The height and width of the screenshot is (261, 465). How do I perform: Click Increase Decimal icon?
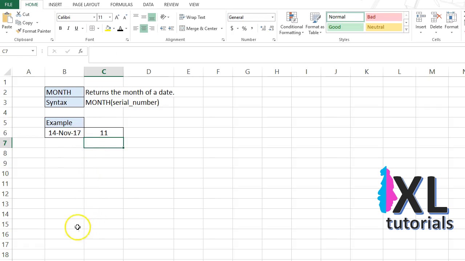coord(263,28)
